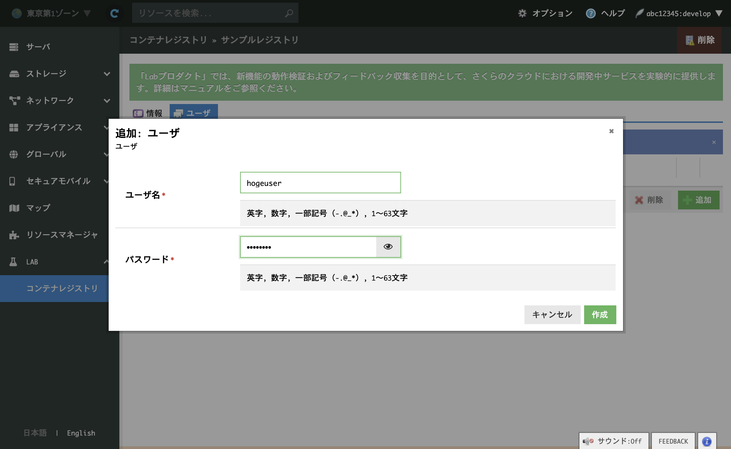Click the ユーザ名 input field

320,183
